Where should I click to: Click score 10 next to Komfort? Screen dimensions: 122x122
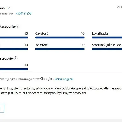(82, 45)
